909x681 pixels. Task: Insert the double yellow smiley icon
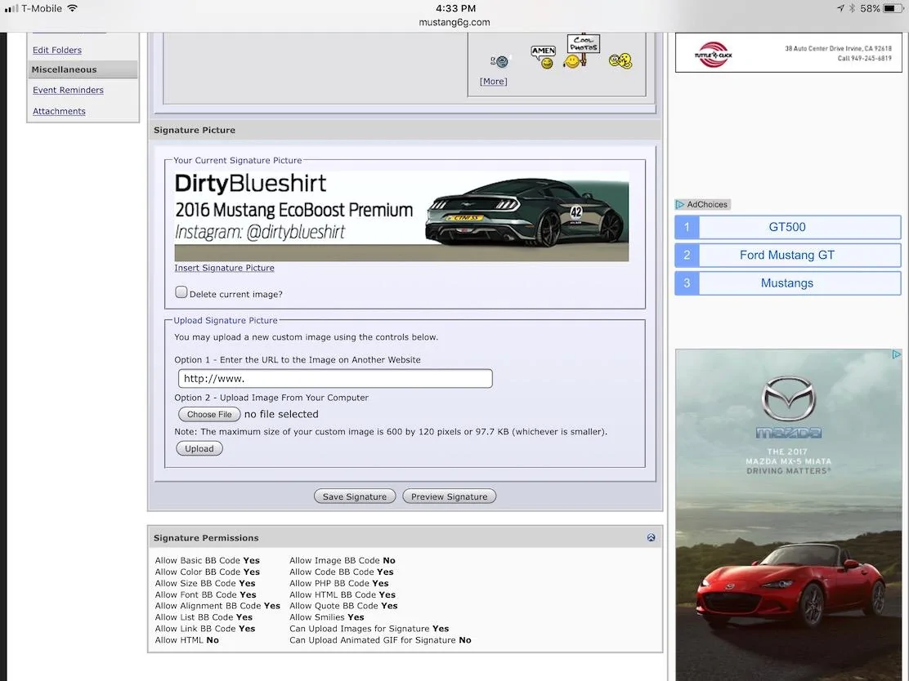(620, 60)
